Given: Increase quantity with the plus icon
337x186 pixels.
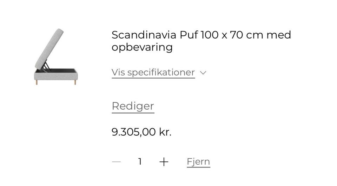Looking at the screenshot, I should coord(164,161).
